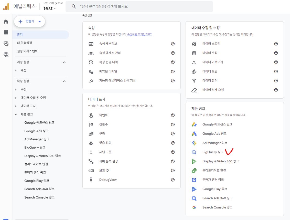The width and height of the screenshot is (290, 220).
Task: Open the Advertising icon in left rail
Action: coord(6,54)
